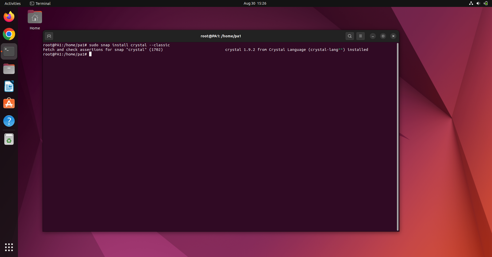This screenshot has width=492, height=257.
Task: Open Ubuntu Software center
Action: 9,103
